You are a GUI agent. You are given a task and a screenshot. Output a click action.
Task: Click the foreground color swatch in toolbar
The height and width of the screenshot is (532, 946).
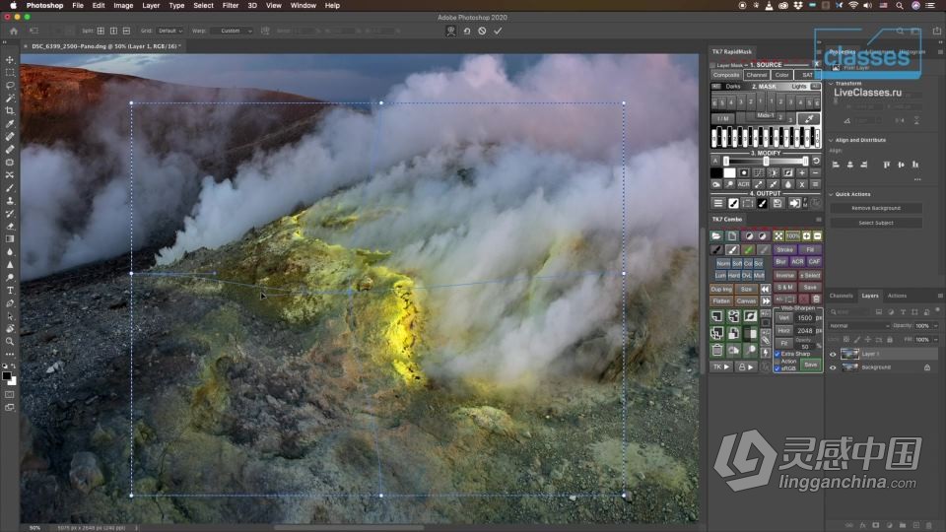(7, 375)
